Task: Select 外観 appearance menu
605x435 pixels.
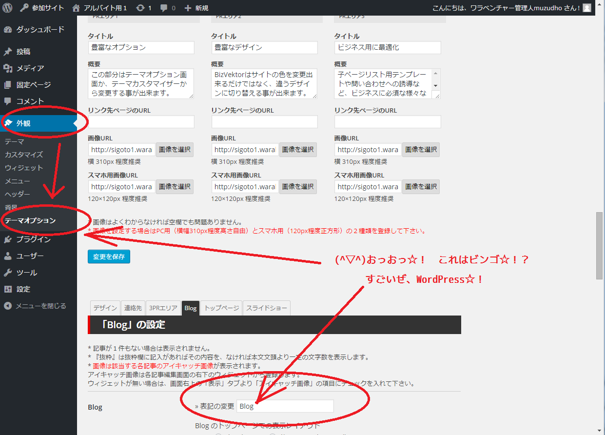Action: point(39,123)
